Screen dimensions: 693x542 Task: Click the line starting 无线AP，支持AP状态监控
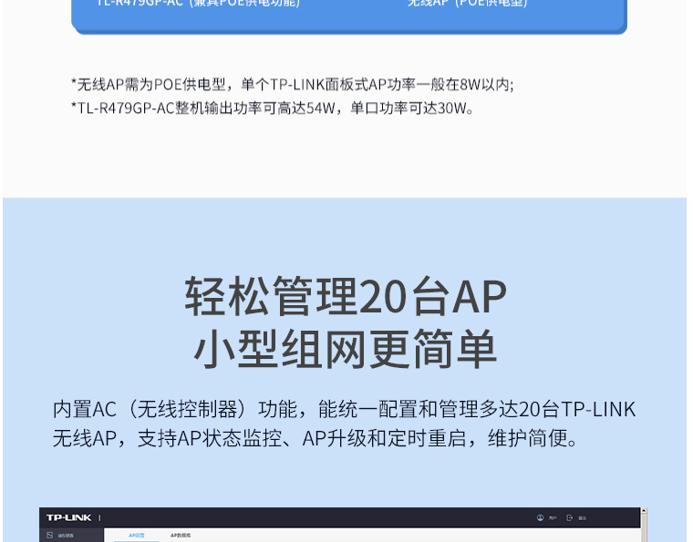pyautogui.click(x=315, y=438)
